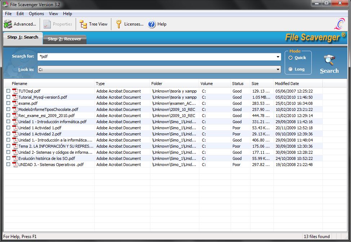Check the box for Tutorial_Mysql-version5.pdf

coord(8,97)
